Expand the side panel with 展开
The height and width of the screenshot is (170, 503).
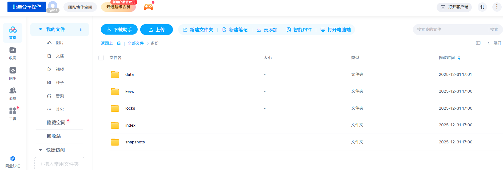(495, 43)
